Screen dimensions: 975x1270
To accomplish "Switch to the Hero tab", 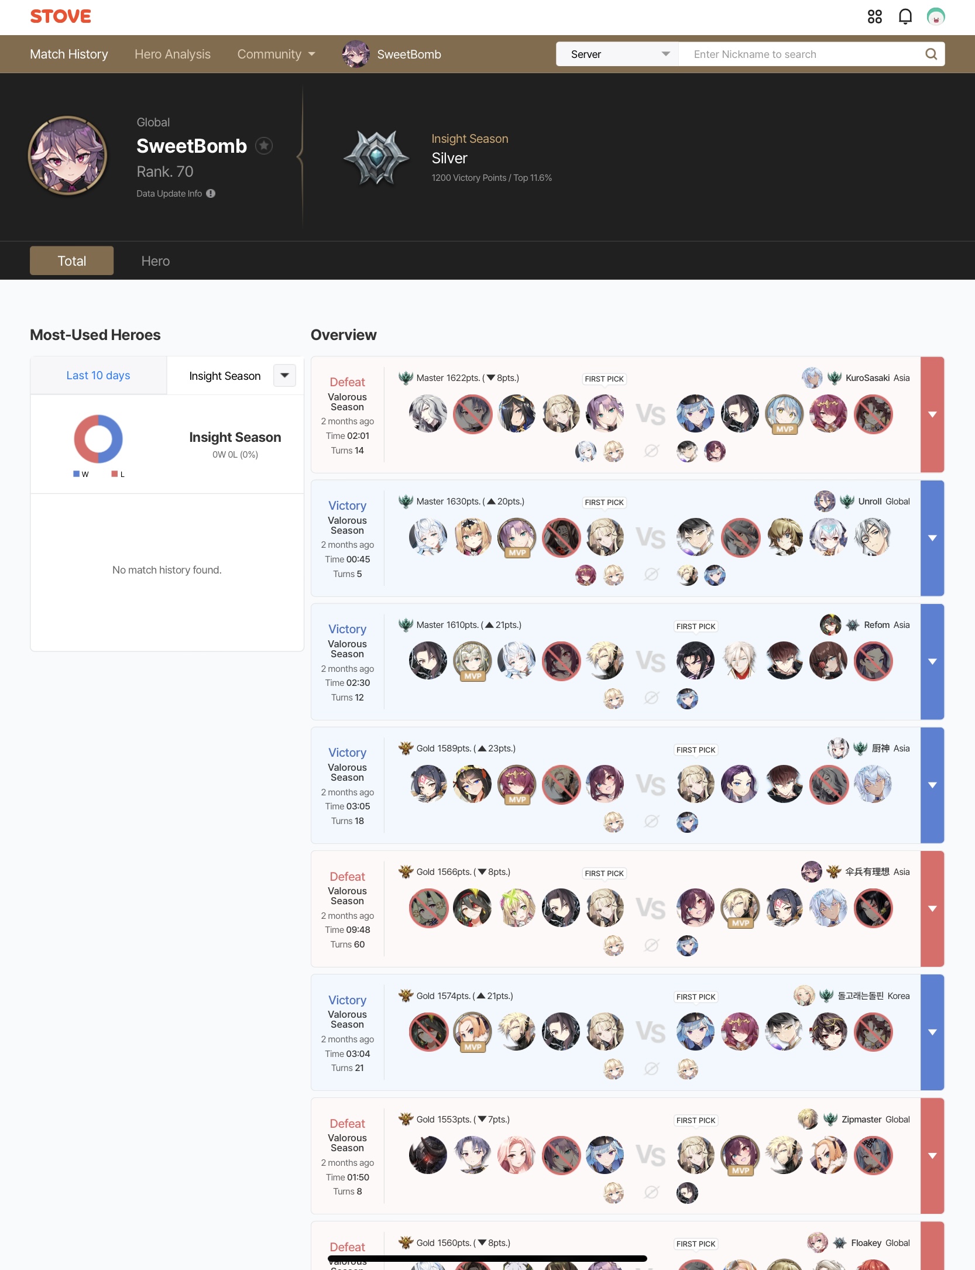I will (x=156, y=261).
